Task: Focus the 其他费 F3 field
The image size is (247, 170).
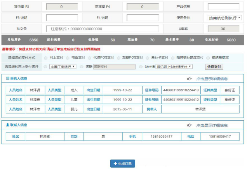Action: pyautogui.click(x=62, y=7)
